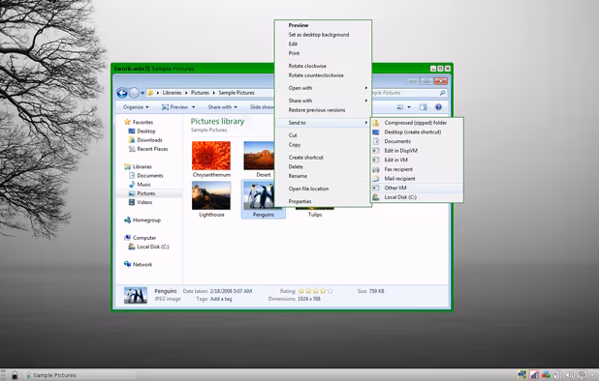This screenshot has width=599, height=381.
Task: Click the Explorer back navigation arrow
Action: coord(122,93)
